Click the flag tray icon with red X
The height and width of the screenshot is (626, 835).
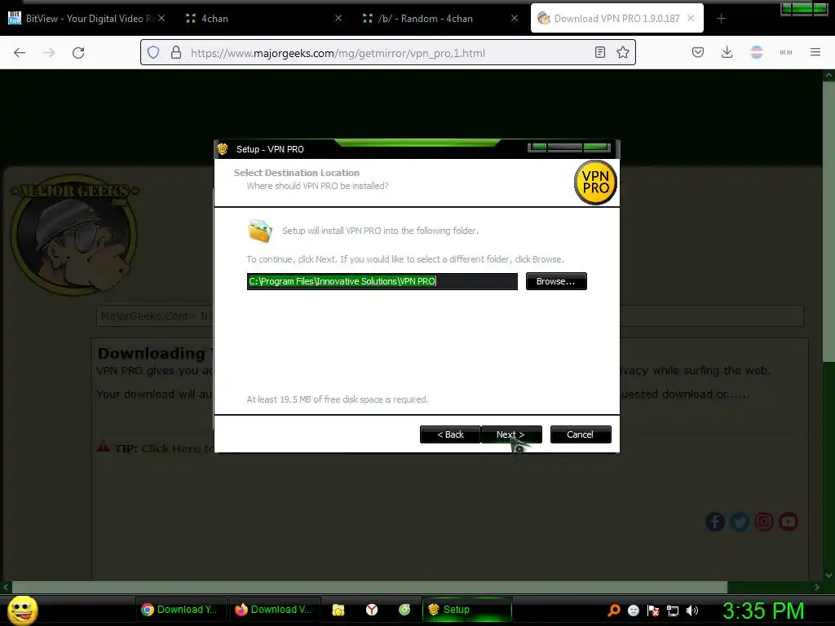[x=653, y=611]
